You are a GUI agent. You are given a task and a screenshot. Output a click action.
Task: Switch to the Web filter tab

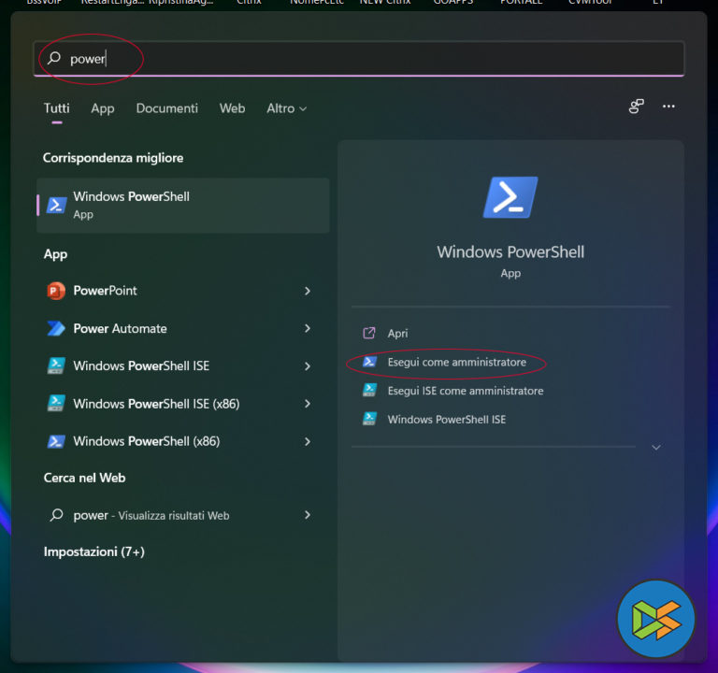click(232, 108)
